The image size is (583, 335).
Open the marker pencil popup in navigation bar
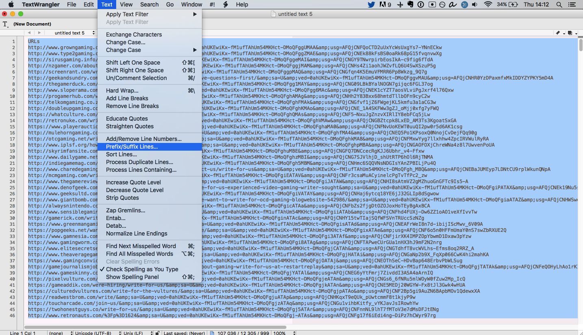(x=559, y=33)
